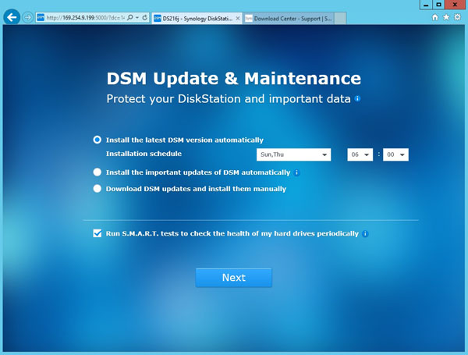Click the search magnifier in address bar
The width and height of the screenshot is (468, 355).
point(130,18)
